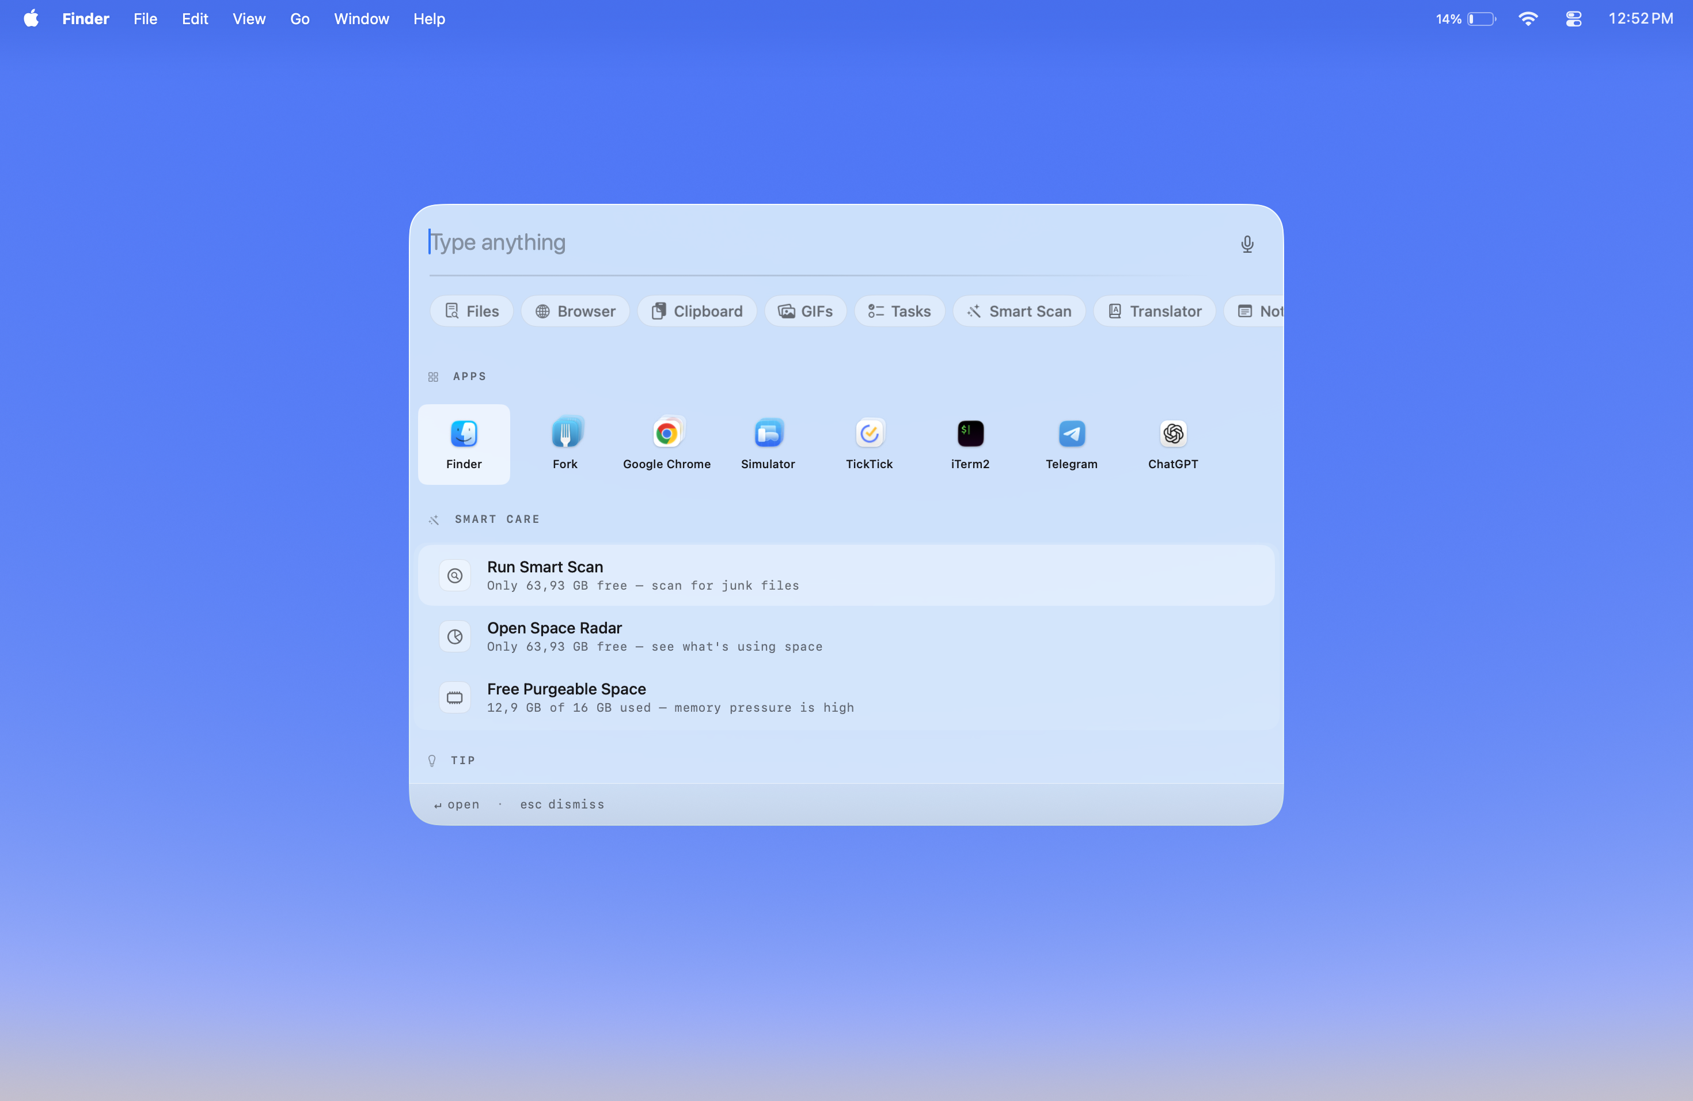Select the Files filter chip
Screen dimensions: 1693x1101
point(472,311)
